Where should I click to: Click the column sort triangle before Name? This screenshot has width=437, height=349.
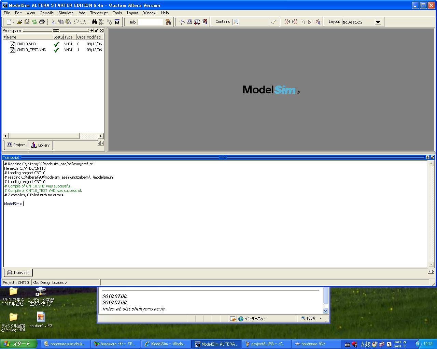(x=4, y=37)
